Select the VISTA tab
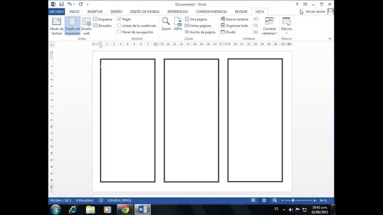The image size is (383, 215). click(x=260, y=12)
